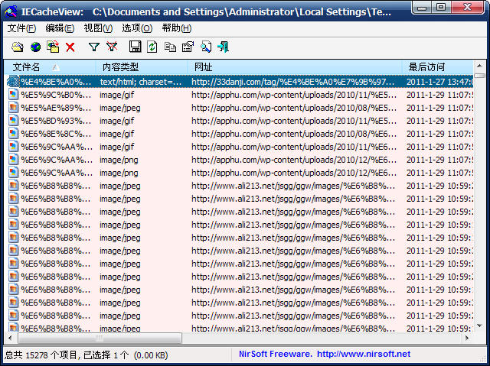
Task: Click the http://33danji.com/tag/ URL cell
Action: tap(293, 82)
